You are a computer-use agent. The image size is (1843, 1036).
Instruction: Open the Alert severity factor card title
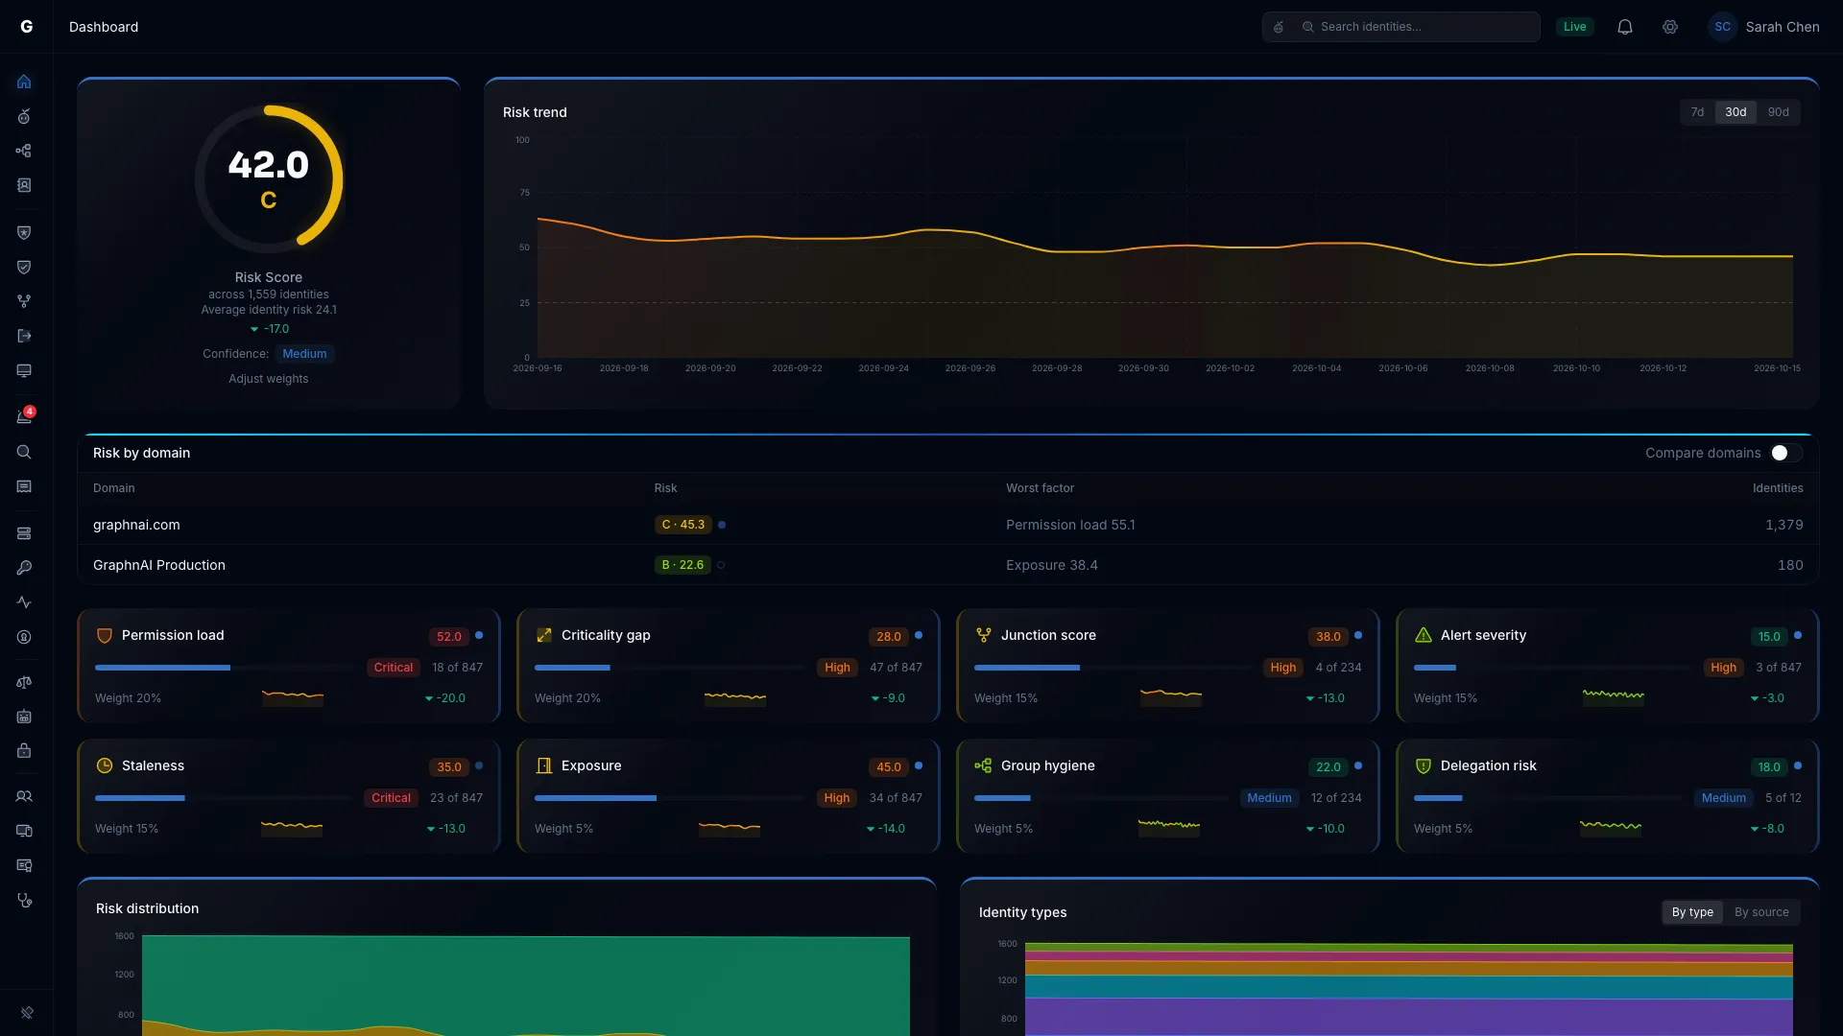(x=1483, y=635)
